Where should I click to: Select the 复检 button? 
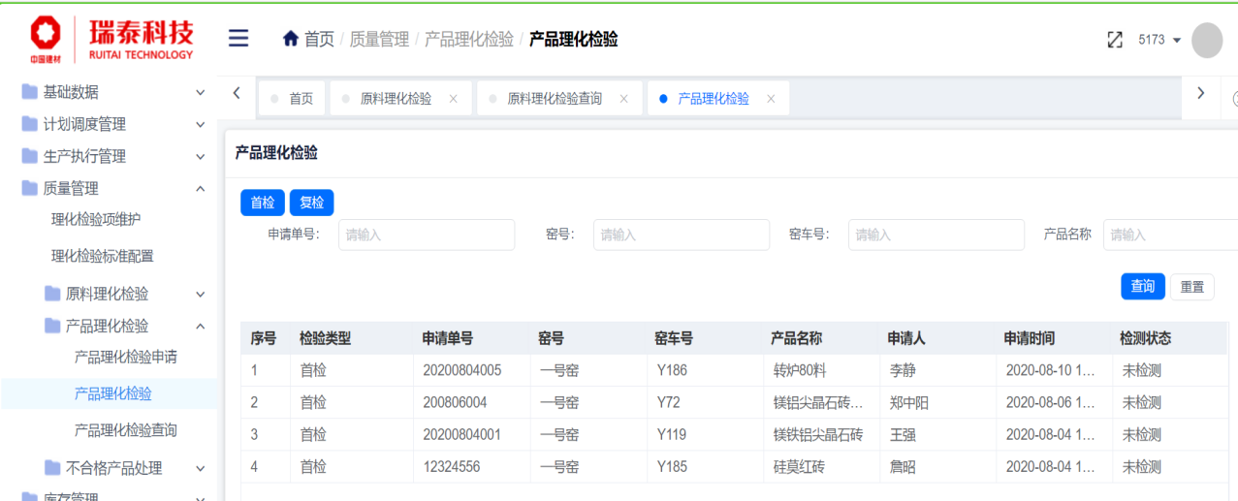pyautogui.click(x=311, y=203)
